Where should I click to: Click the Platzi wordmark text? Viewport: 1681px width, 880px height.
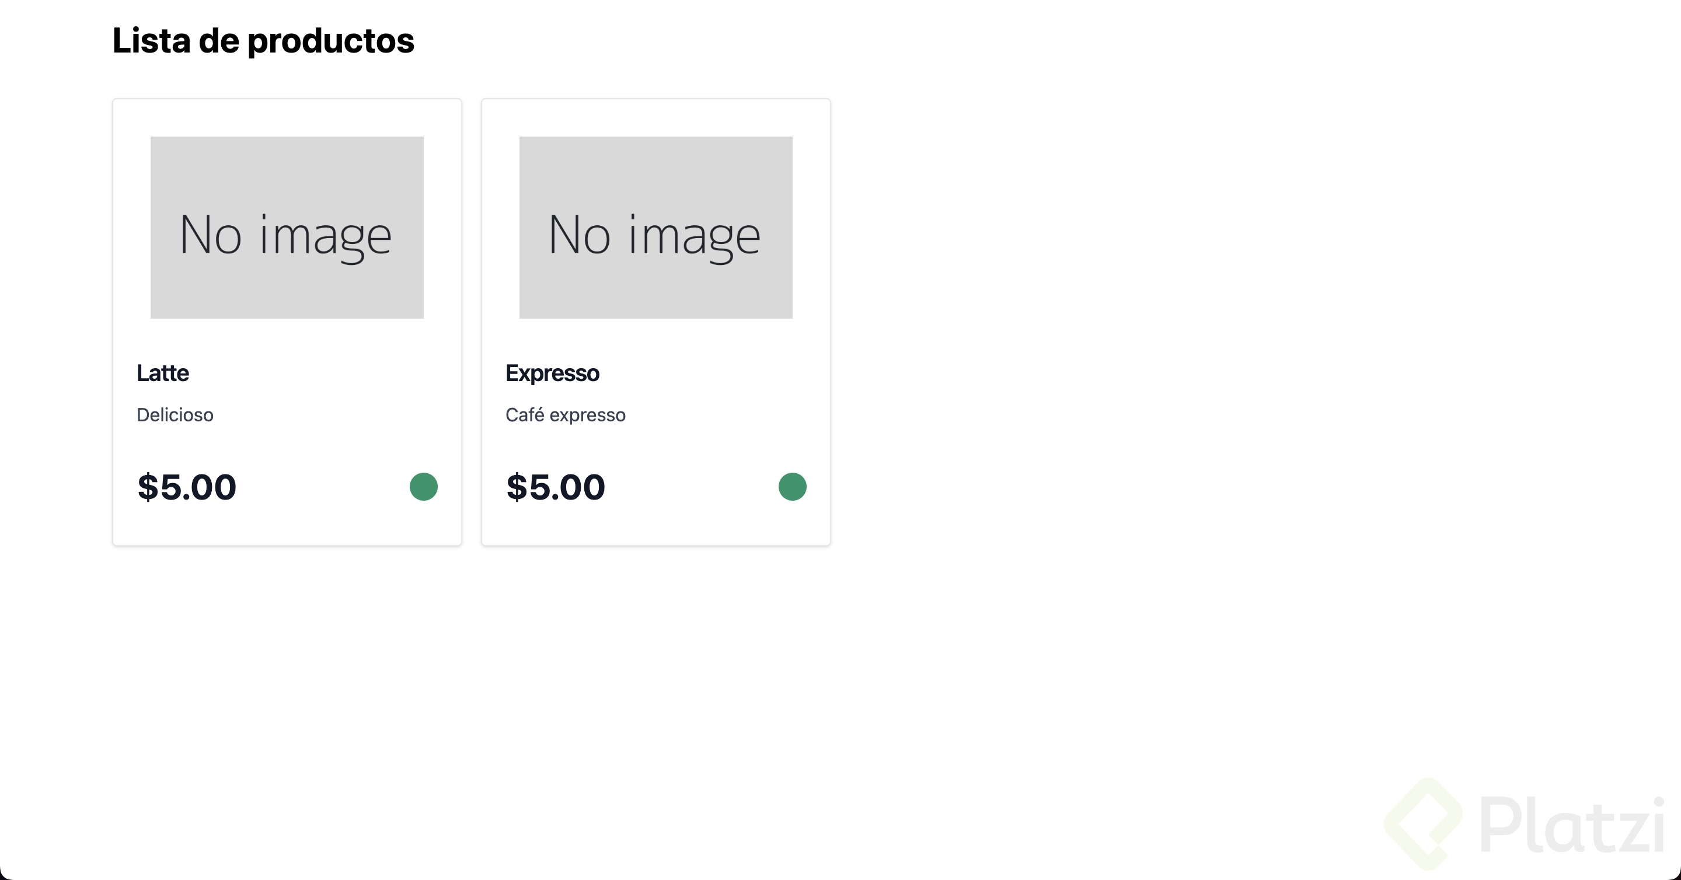[x=1572, y=825]
